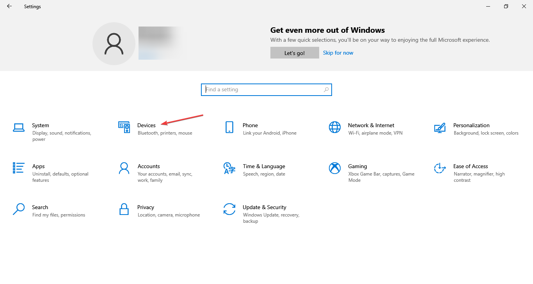Open the Privacy padlock icon
The height and width of the screenshot is (284, 533).
tap(124, 209)
